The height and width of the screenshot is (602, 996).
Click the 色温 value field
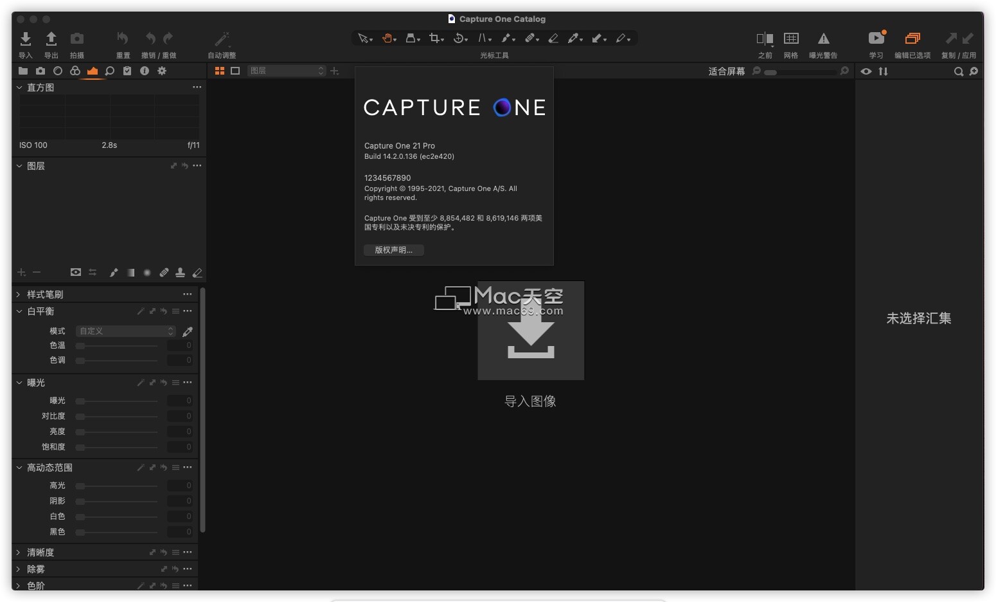click(180, 345)
